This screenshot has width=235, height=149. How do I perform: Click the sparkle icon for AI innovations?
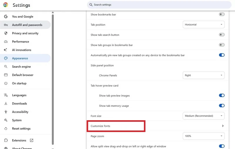[6, 50]
